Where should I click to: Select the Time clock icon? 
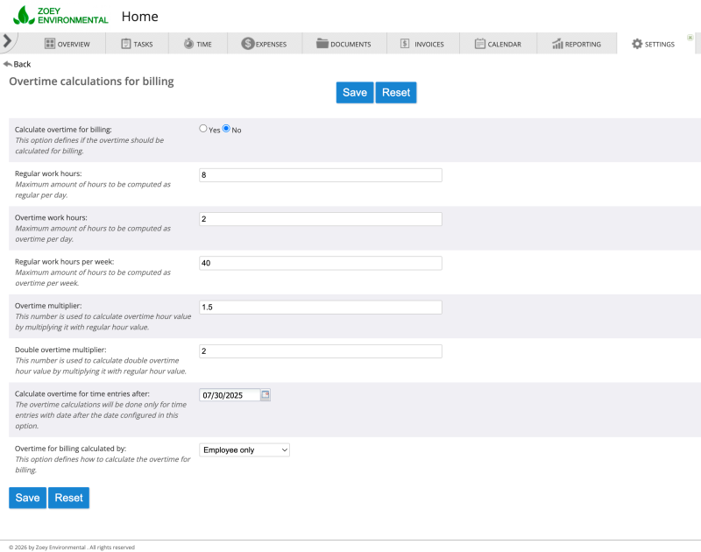point(188,43)
